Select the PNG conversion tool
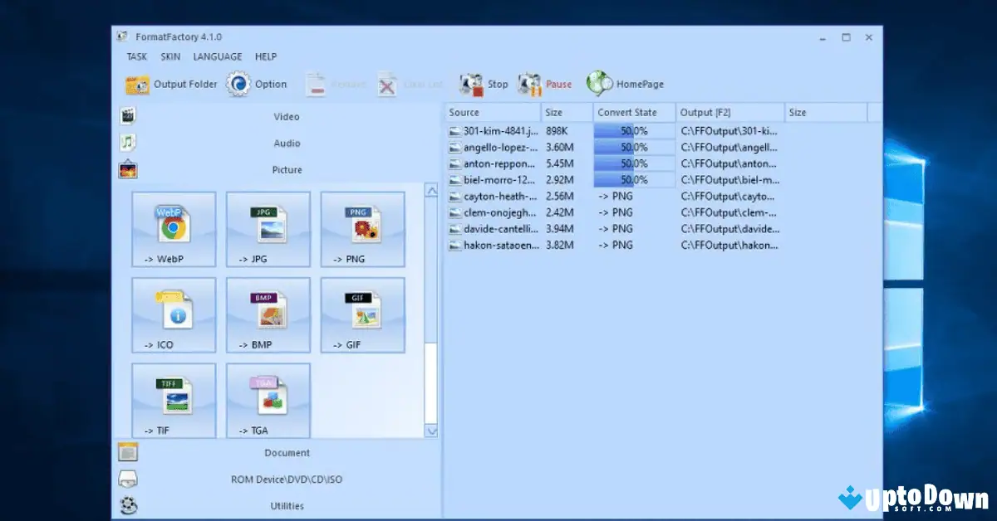The height and width of the screenshot is (521, 997). pos(362,230)
